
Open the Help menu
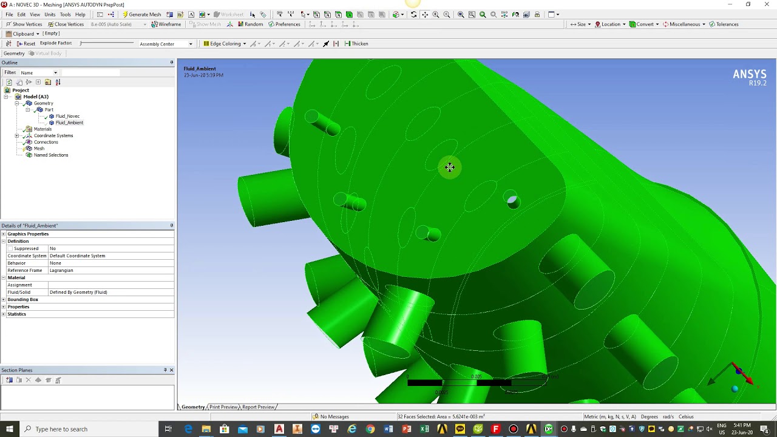click(80, 15)
